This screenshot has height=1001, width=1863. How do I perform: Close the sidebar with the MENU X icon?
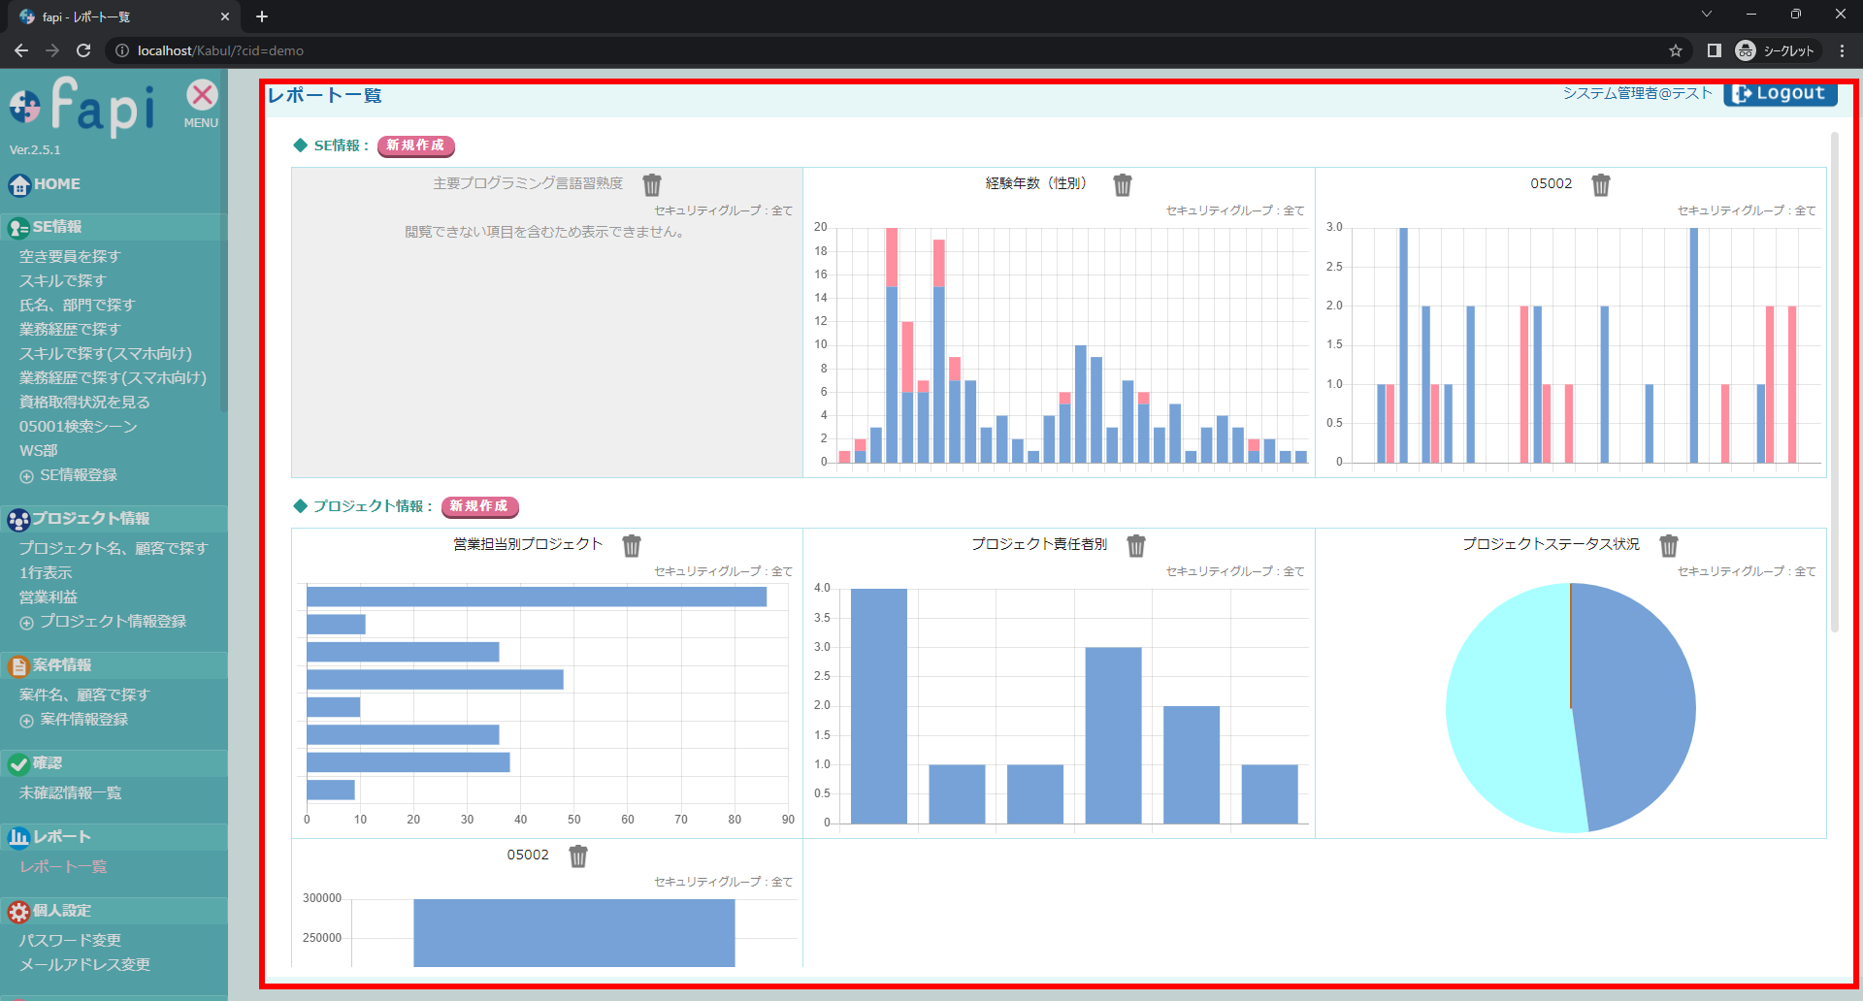tap(202, 96)
